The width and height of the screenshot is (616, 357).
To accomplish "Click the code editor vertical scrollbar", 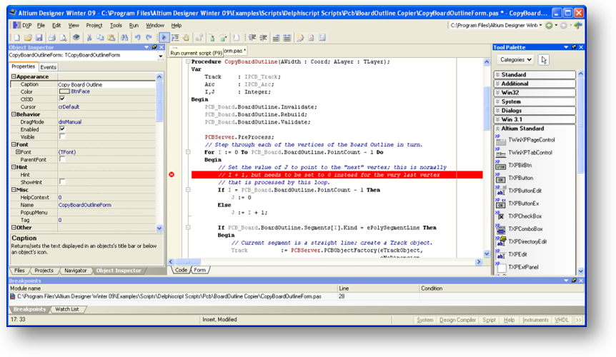I will (x=487, y=157).
